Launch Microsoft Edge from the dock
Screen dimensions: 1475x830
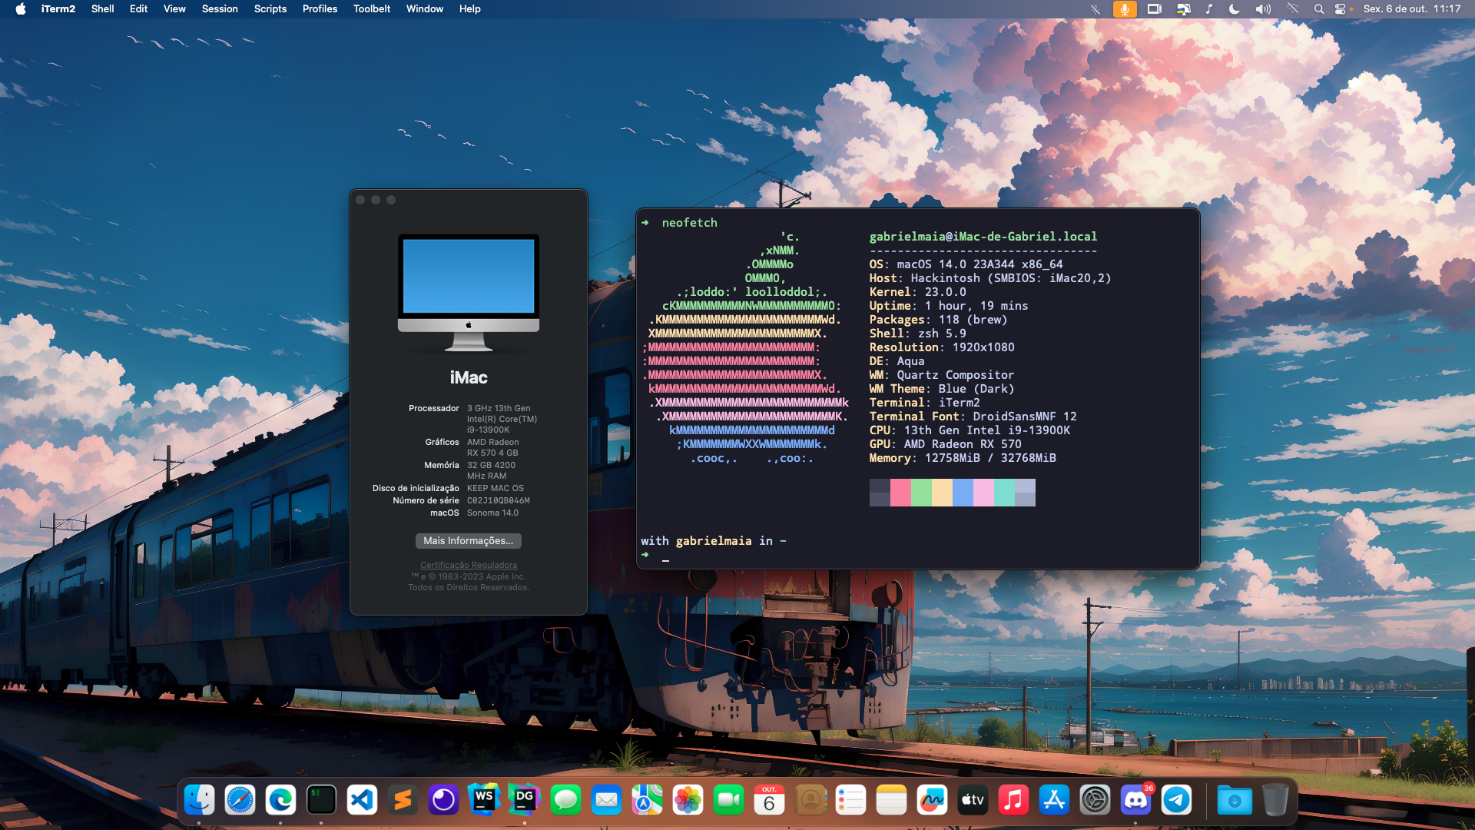280,800
